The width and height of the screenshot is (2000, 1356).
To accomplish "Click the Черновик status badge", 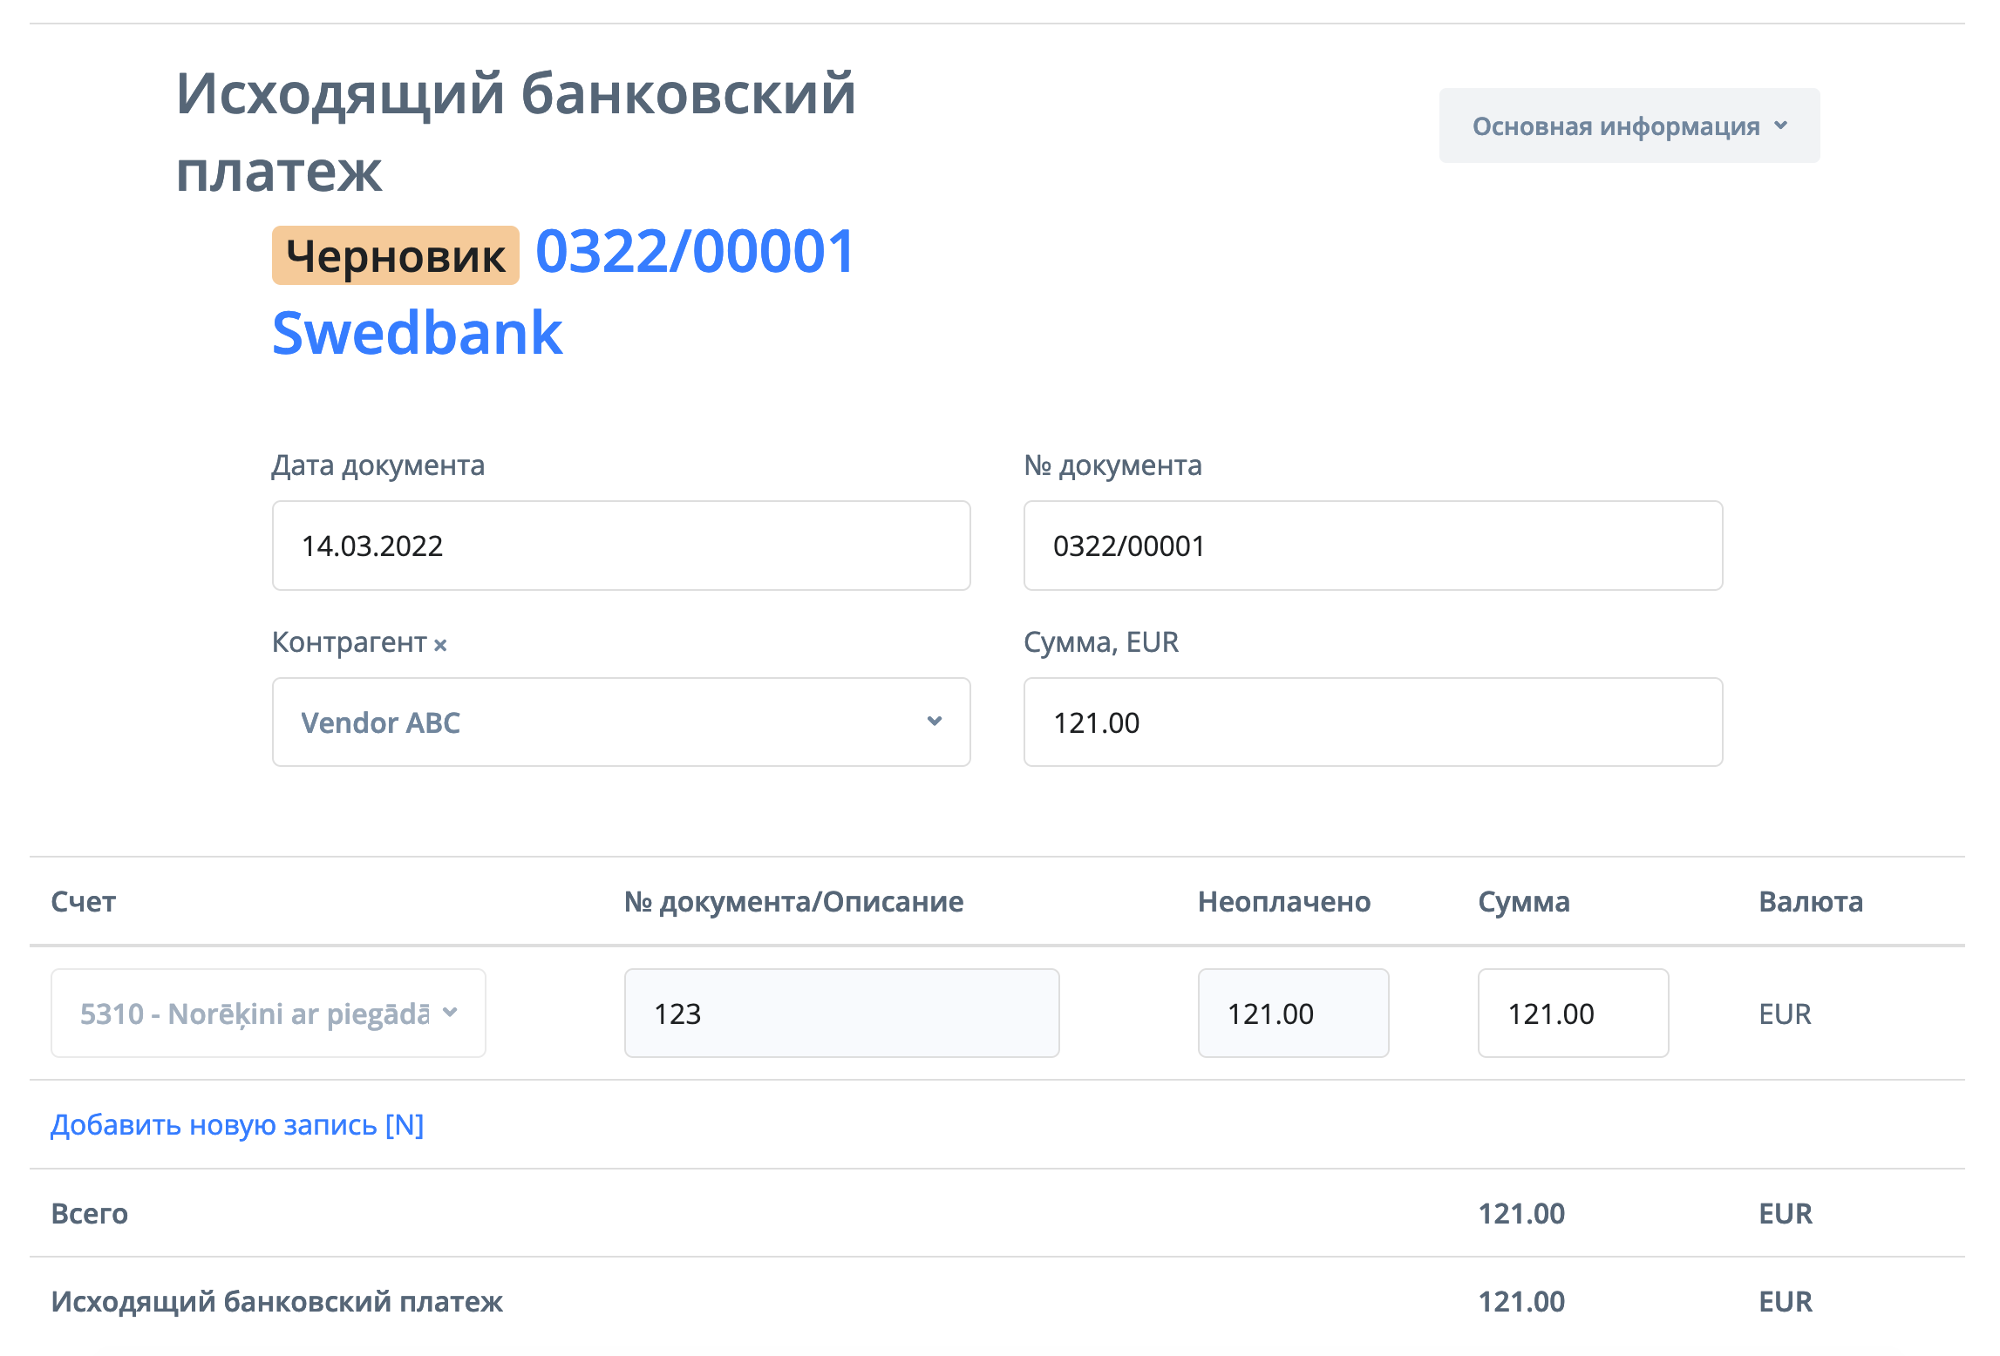I will (395, 256).
